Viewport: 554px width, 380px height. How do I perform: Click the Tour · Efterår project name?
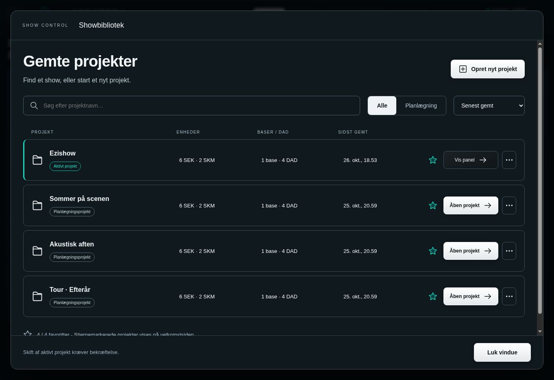[x=70, y=289]
